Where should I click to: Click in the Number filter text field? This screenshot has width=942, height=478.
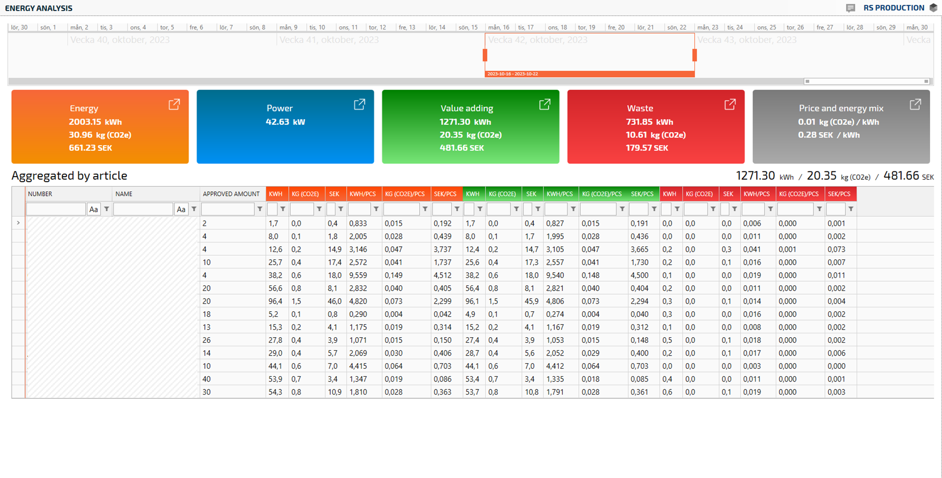point(56,209)
